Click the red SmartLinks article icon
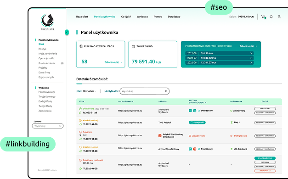 (160, 135)
